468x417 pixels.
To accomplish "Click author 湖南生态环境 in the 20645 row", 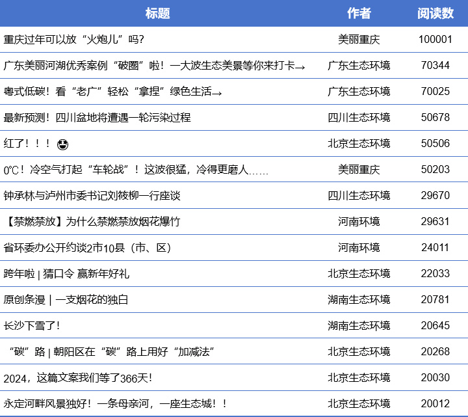I will point(359,325).
